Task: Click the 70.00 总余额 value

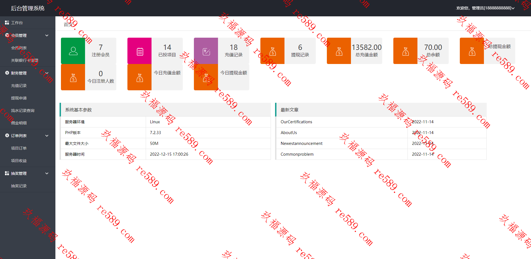Action: 433,47
